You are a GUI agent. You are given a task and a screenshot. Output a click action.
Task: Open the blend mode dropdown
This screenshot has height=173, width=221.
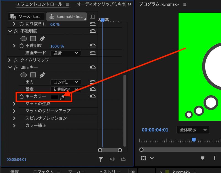[65, 53]
